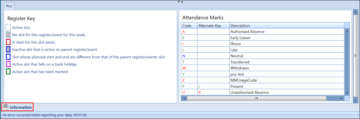This screenshot has height=119, width=360.
Task: Select the Neutral description cell
Action: (287, 56)
